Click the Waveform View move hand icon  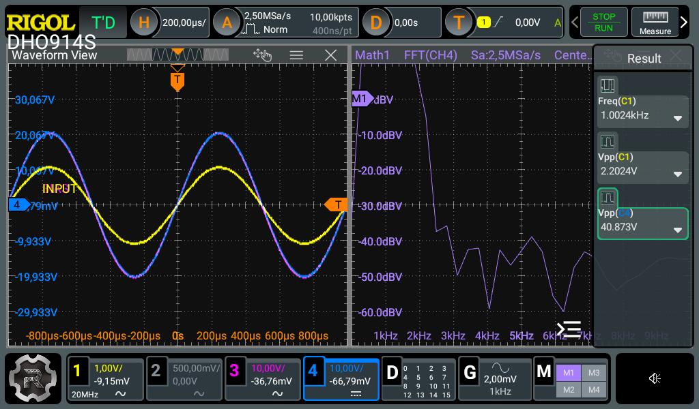point(262,55)
